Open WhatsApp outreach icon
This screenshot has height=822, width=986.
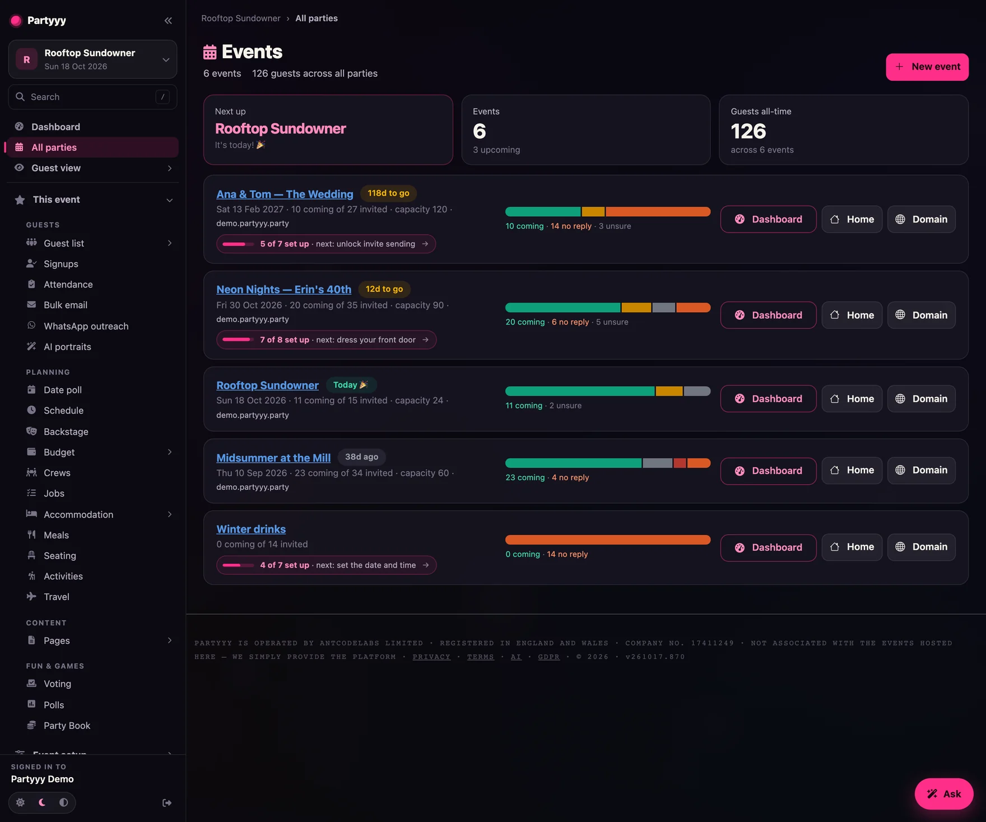tap(31, 326)
